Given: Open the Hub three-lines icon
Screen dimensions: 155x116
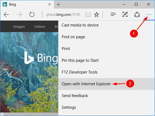Looking at the screenshot, I should point(113,14).
